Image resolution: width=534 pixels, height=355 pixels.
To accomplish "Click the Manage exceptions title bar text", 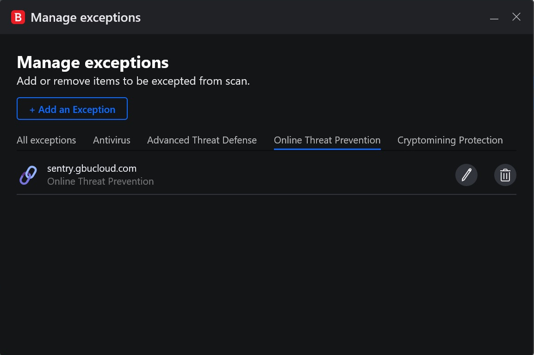I will click(x=86, y=18).
